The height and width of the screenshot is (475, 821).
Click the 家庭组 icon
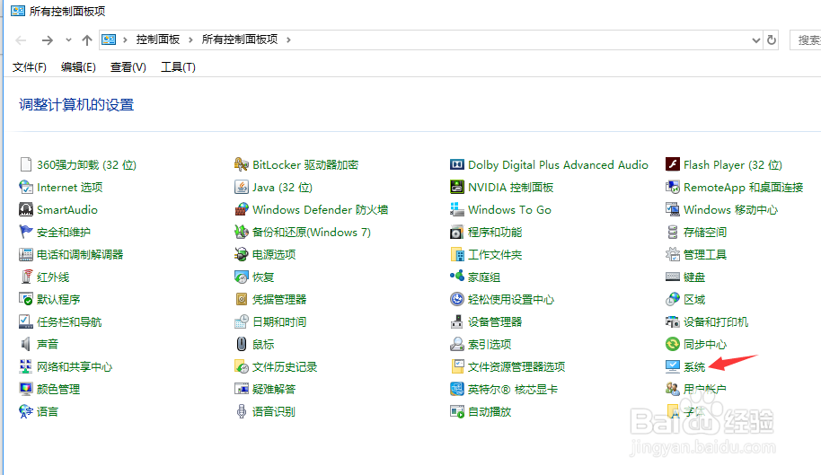click(x=457, y=276)
